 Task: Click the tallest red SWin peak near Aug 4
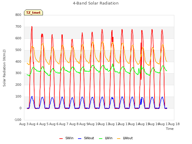click(x=32, y=26)
